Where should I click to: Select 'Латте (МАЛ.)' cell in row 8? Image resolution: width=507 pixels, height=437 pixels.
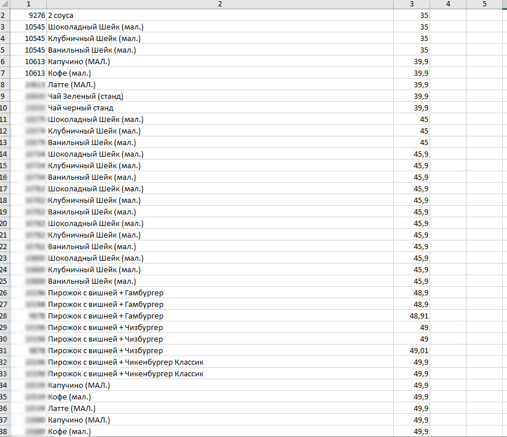220,85
